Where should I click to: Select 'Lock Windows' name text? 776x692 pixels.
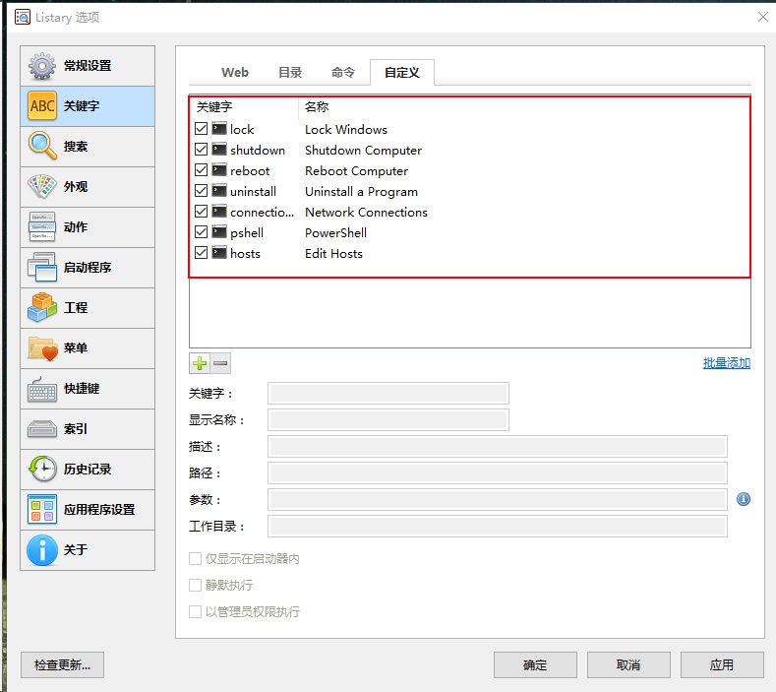coord(346,129)
